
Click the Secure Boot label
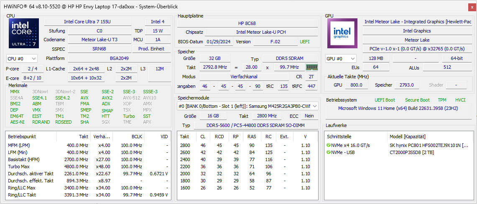417,100
